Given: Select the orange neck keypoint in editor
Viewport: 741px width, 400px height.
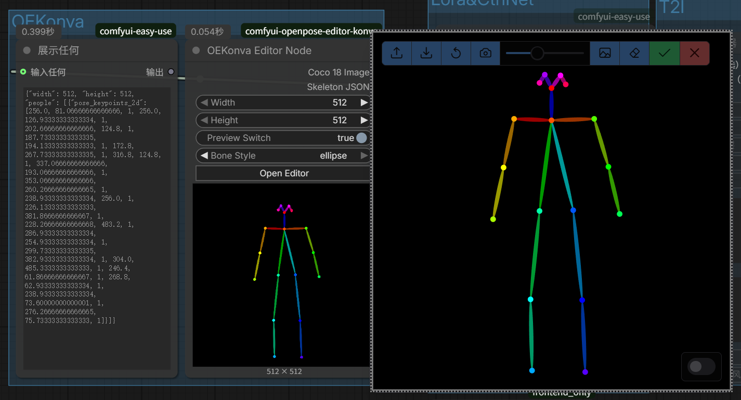Looking at the screenshot, I should [x=551, y=120].
